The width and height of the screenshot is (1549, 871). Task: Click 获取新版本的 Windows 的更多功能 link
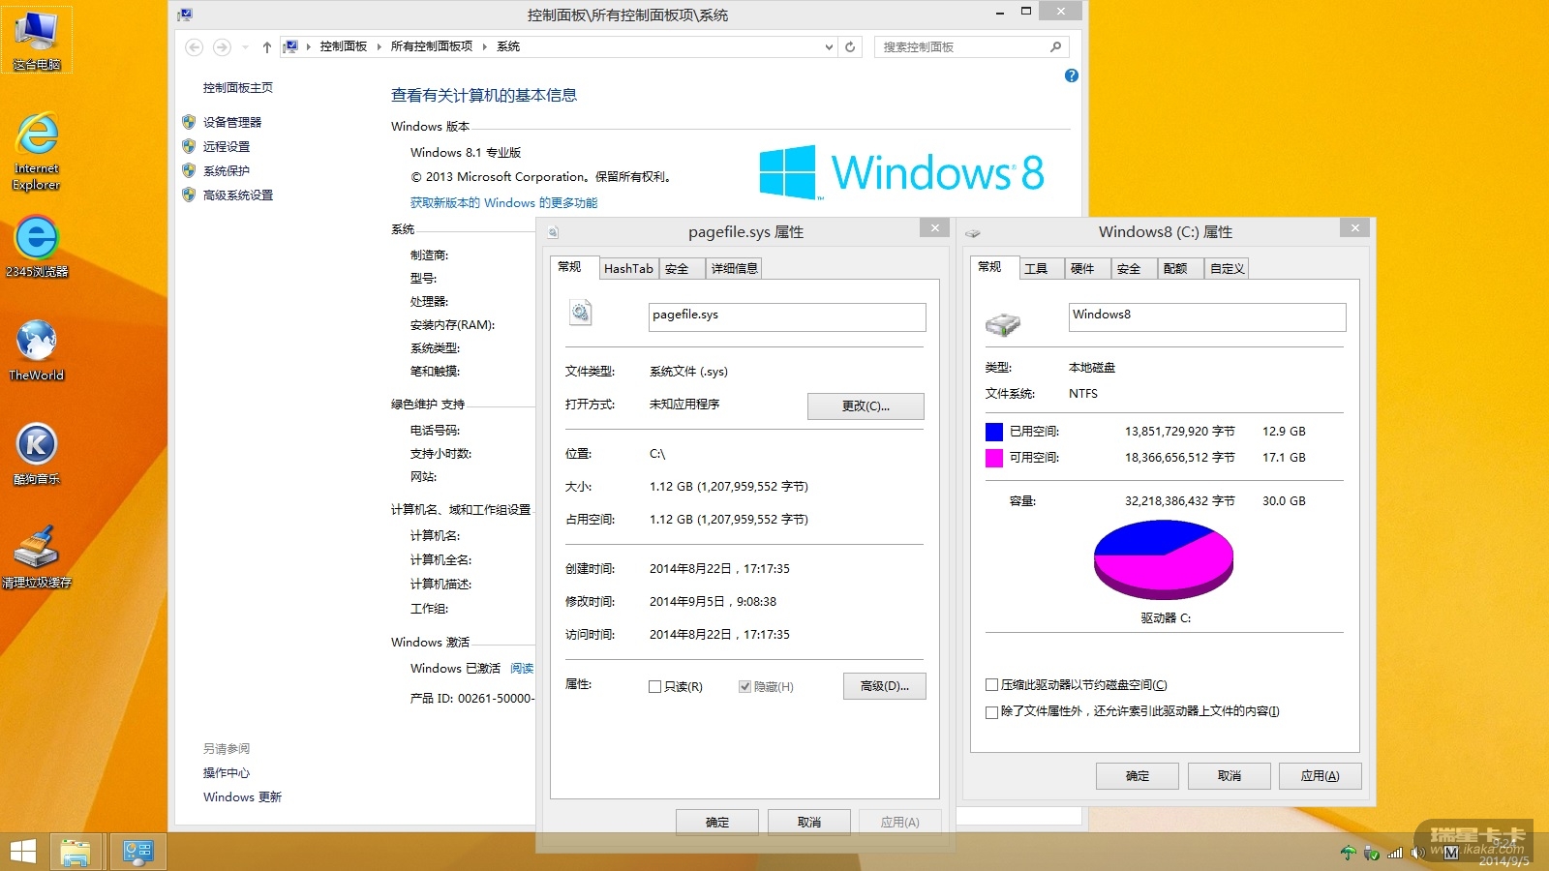[x=504, y=203]
